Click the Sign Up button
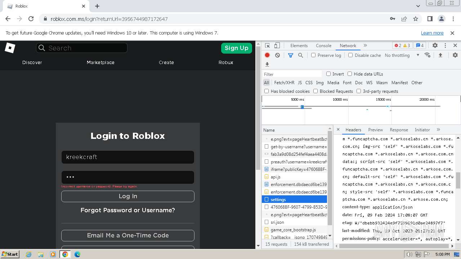 pyautogui.click(x=236, y=48)
